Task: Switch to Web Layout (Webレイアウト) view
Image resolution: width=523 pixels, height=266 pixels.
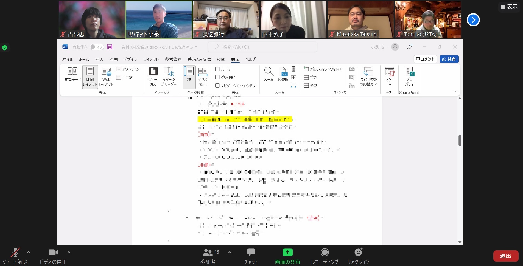Action: point(106,77)
